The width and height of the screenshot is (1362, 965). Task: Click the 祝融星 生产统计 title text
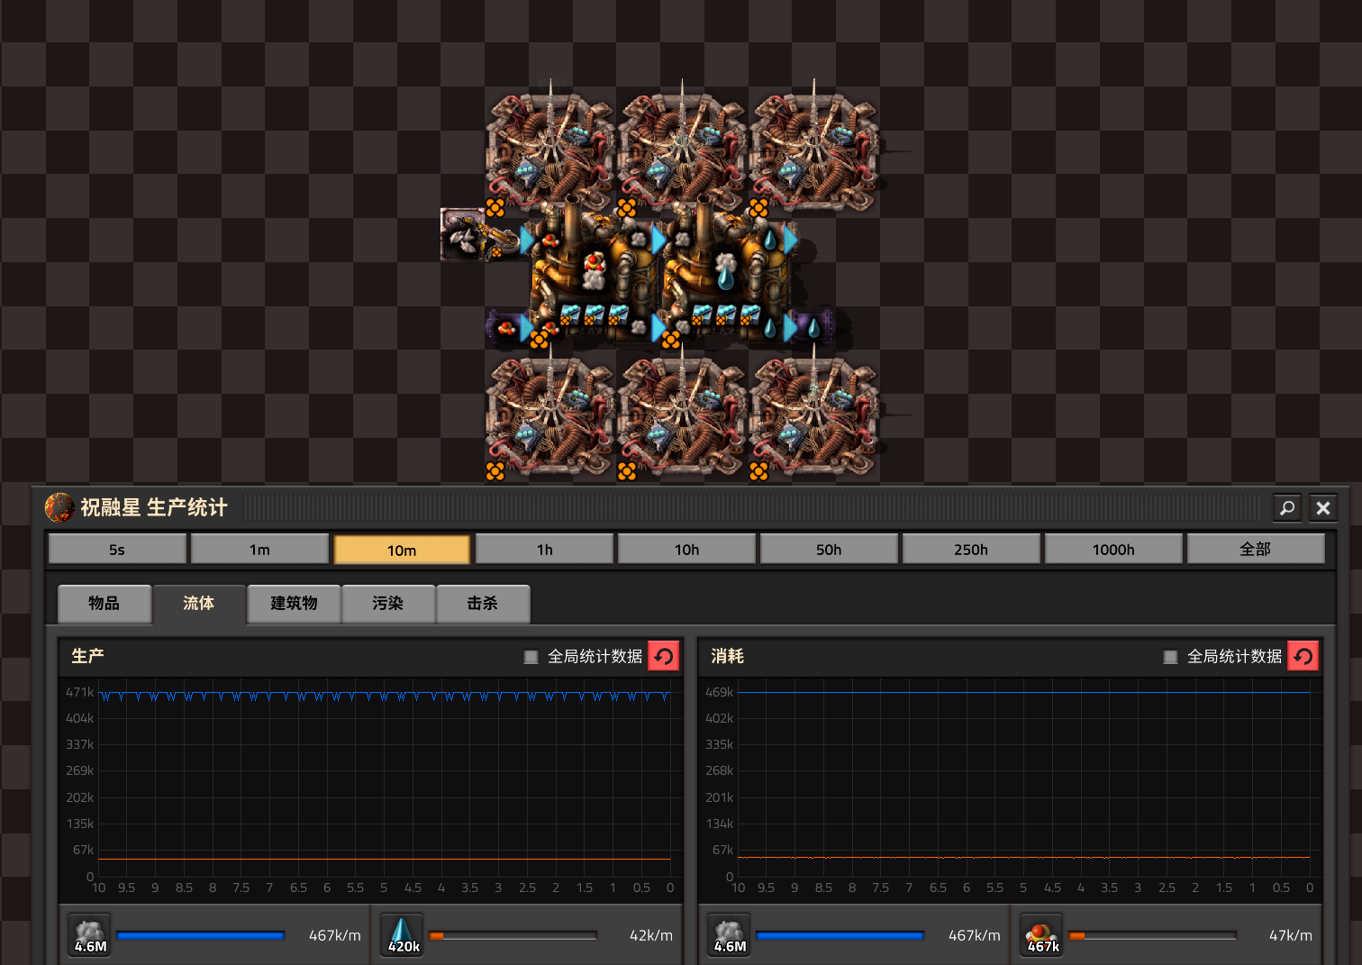[154, 507]
